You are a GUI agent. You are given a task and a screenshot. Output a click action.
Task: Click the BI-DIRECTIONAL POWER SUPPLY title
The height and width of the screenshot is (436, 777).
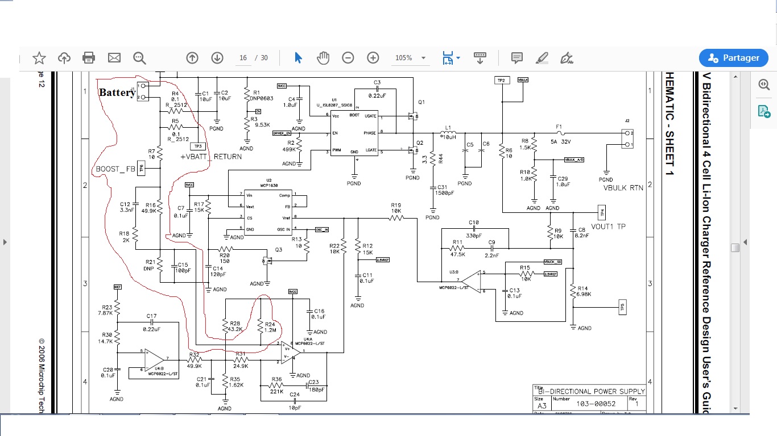click(592, 391)
